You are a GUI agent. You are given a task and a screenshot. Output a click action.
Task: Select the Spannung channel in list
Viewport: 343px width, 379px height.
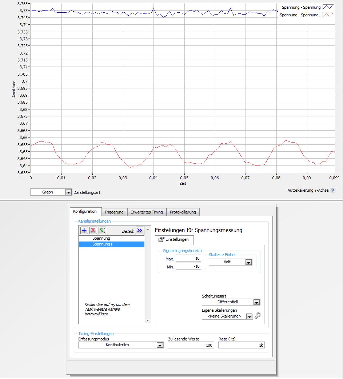click(x=112, y=238)
